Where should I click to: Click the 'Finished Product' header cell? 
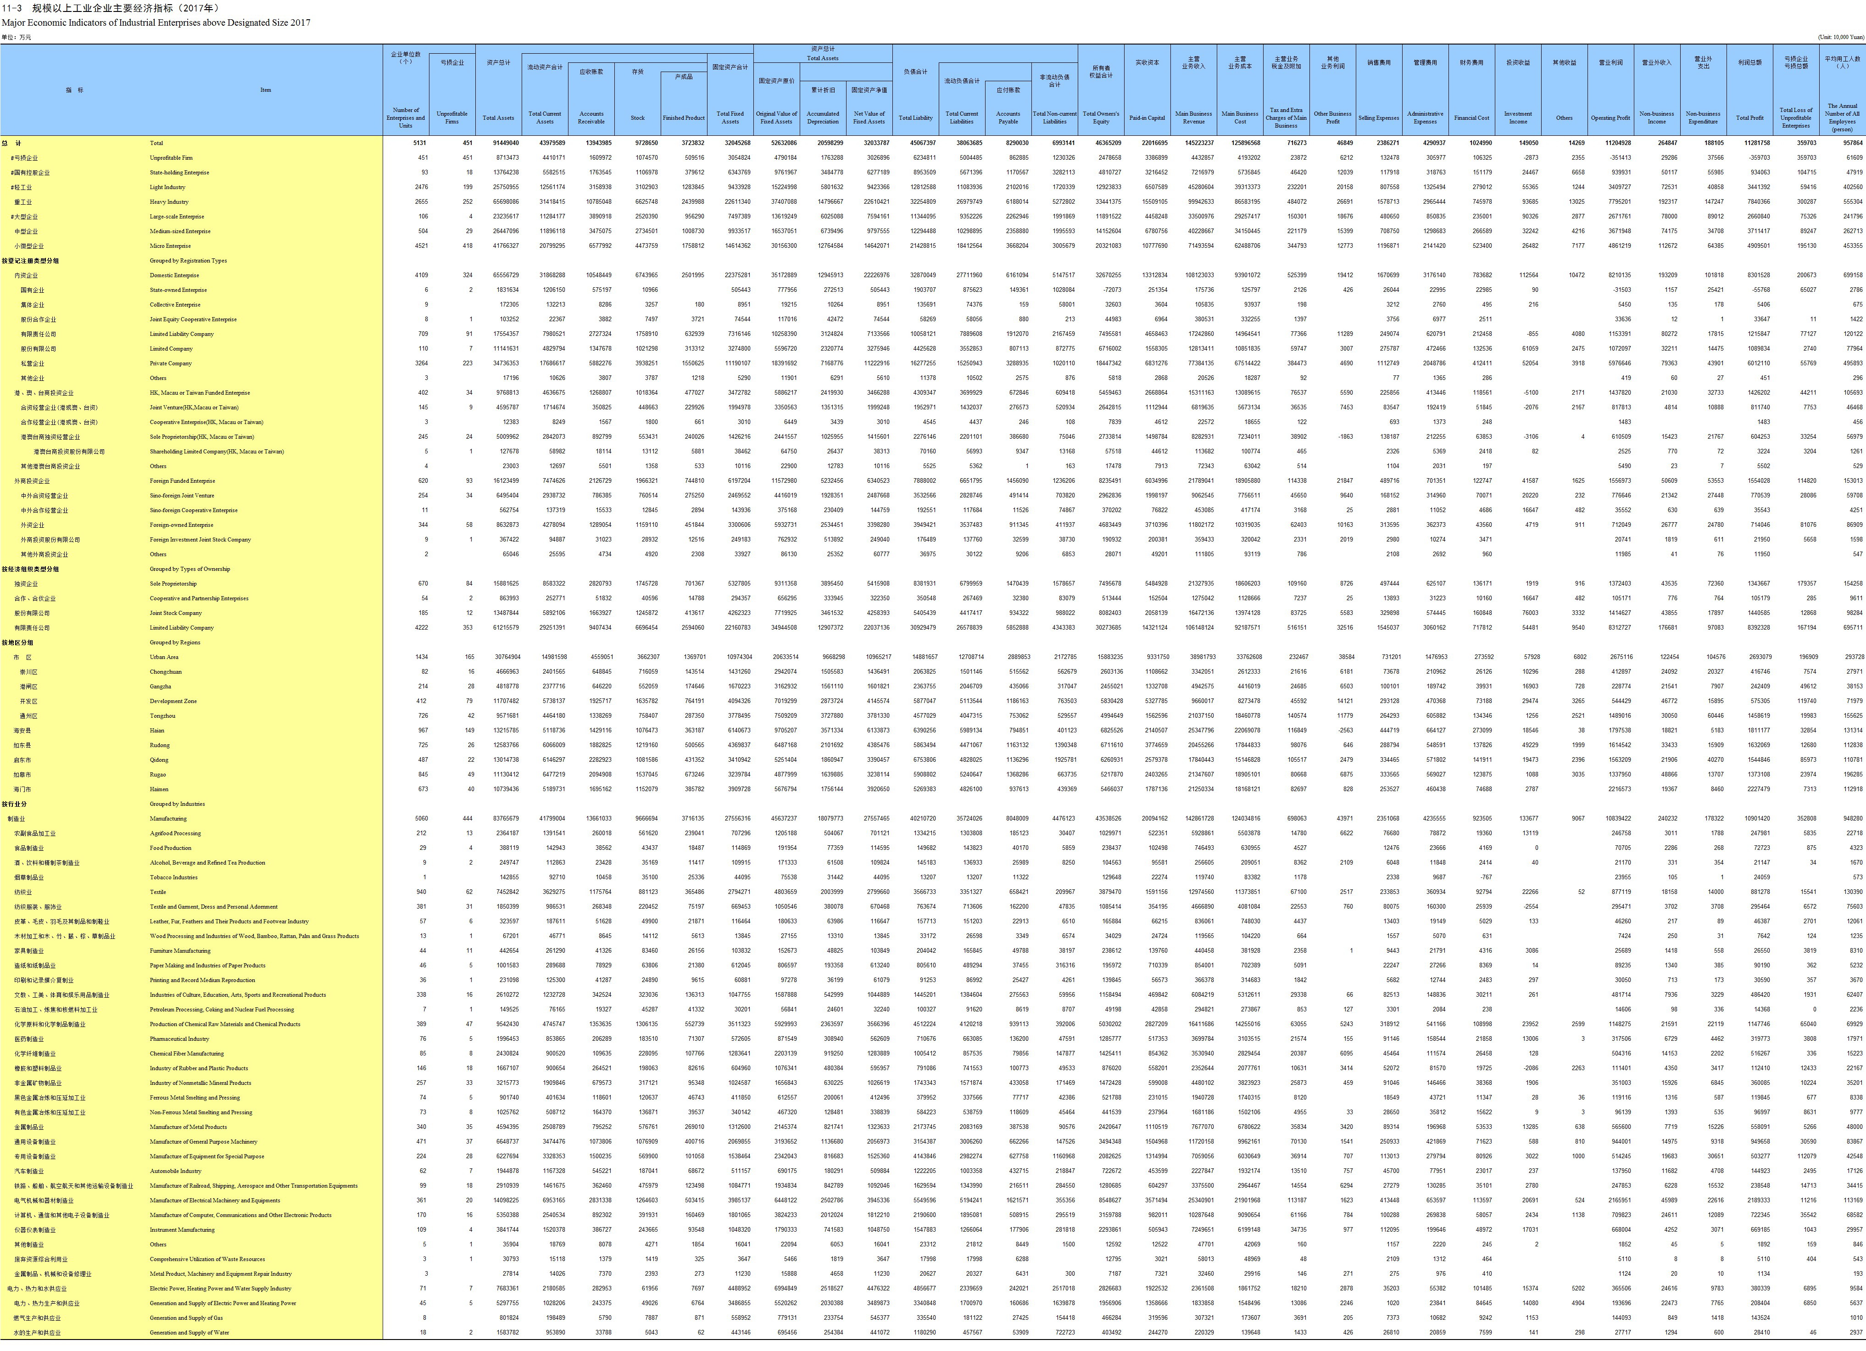click(x=684, y=117)
